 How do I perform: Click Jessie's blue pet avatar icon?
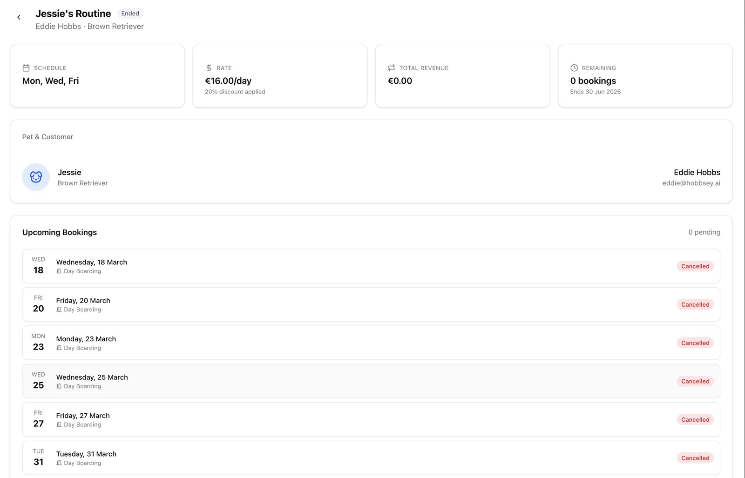click(36, 177)
